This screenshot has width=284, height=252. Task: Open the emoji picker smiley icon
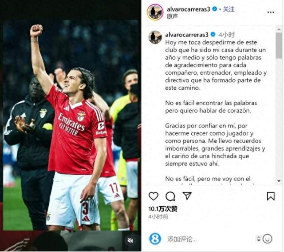(268, 239)
